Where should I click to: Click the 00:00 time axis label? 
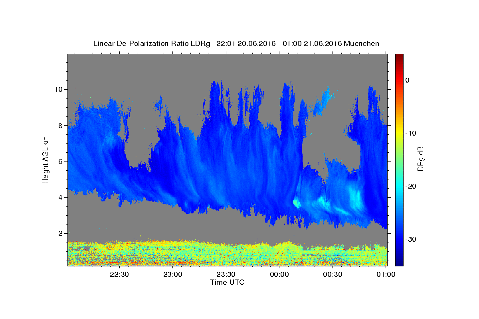pos(279,274)
